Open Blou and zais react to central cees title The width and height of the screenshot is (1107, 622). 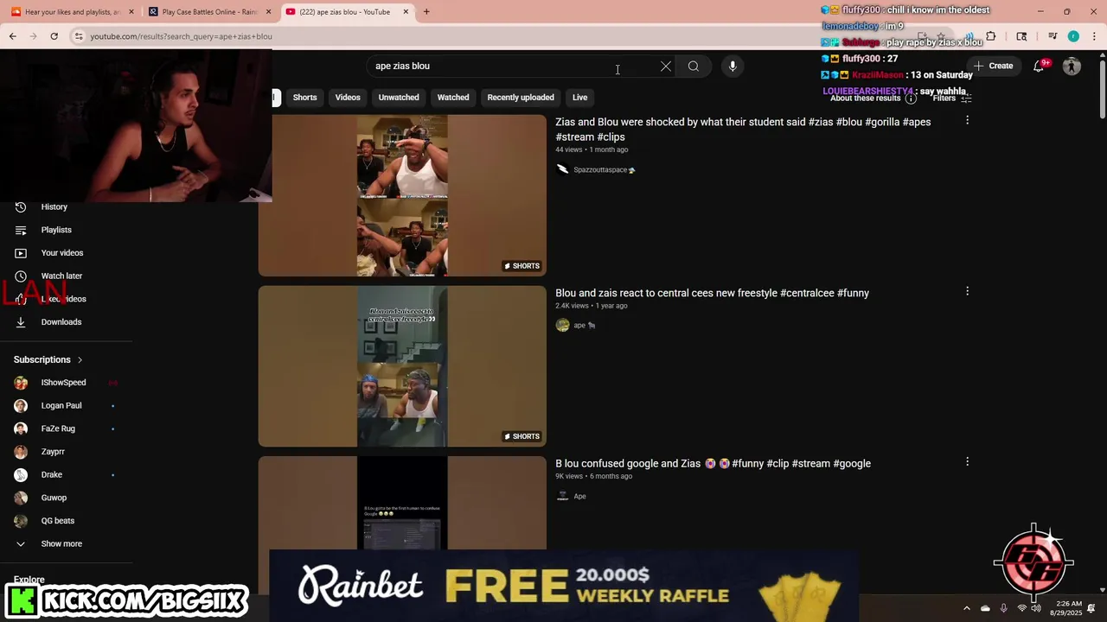(712, 293)
